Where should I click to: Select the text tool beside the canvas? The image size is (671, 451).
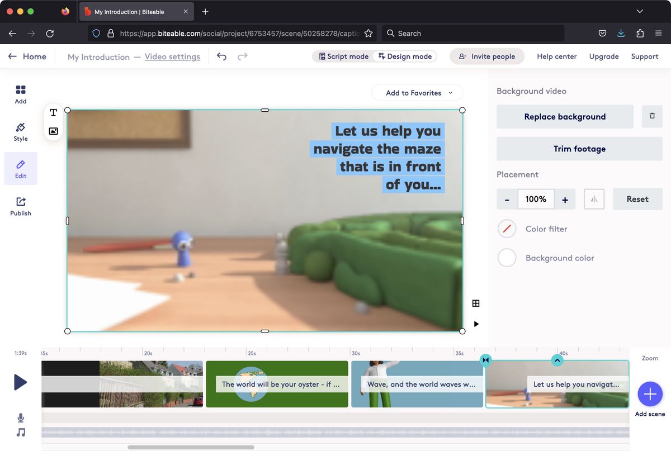pyautogui.click(x=53, y=112)
